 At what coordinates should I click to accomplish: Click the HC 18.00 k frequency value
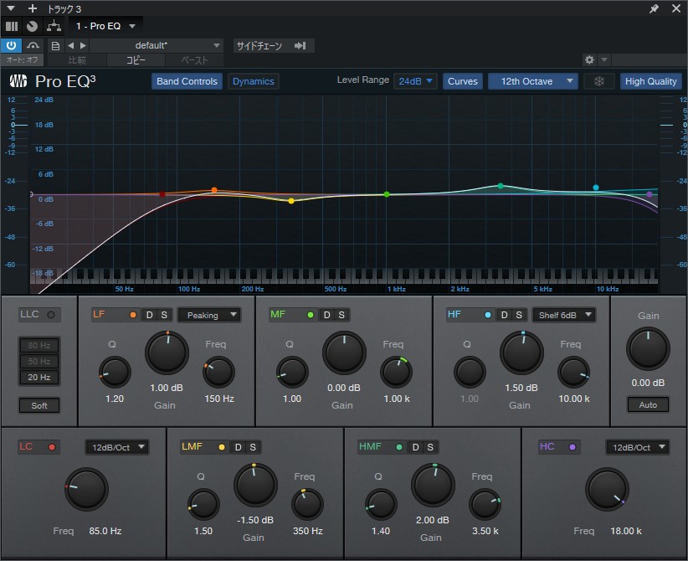coord(626,531)
